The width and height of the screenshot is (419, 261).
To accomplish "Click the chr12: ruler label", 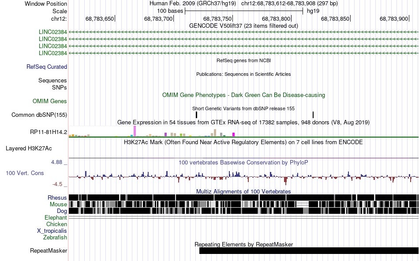I will 59,19.
